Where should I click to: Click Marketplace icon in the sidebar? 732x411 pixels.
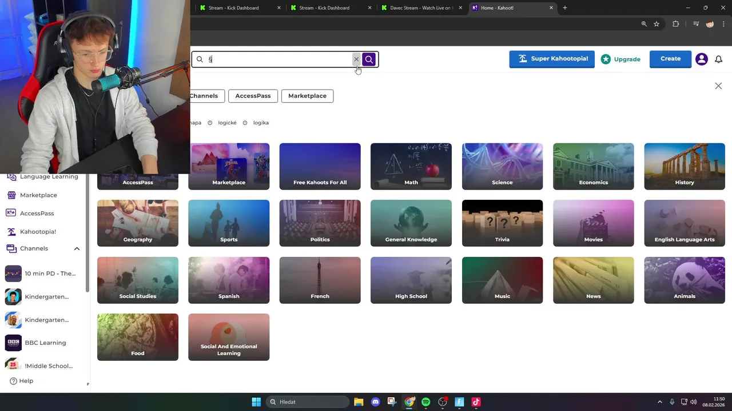click(x=11, y=195)
